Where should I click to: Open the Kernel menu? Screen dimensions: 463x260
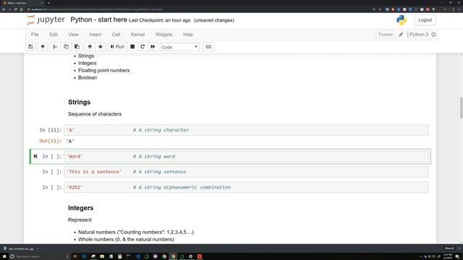(x=137, y=35)
